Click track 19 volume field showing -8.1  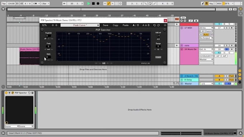[x=219, y=53]
